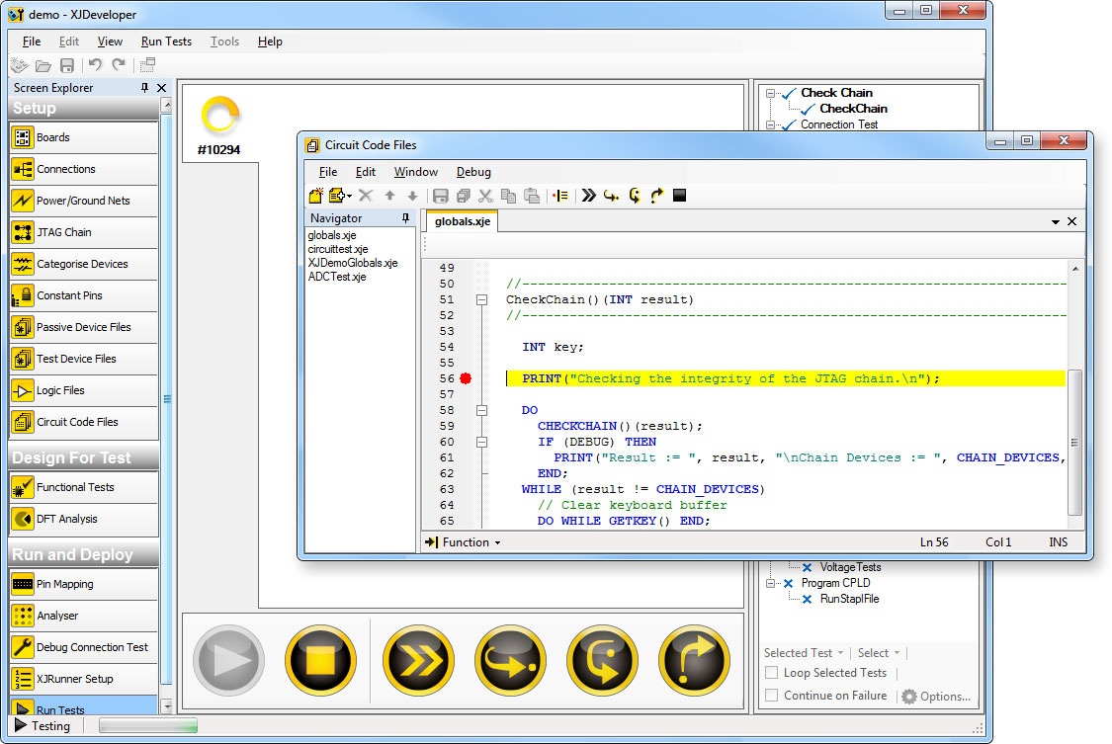Open Test Device Files screen
This screenshot has height=744, width=1112.
pos(84,359)
